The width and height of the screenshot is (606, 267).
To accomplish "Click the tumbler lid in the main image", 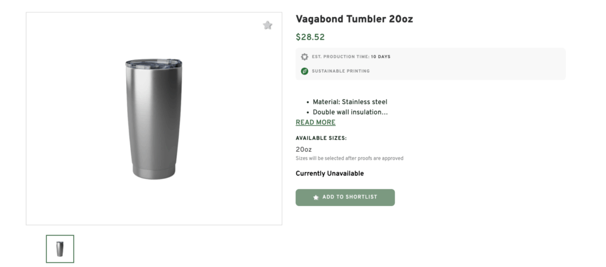I will [x=153, y=61].
